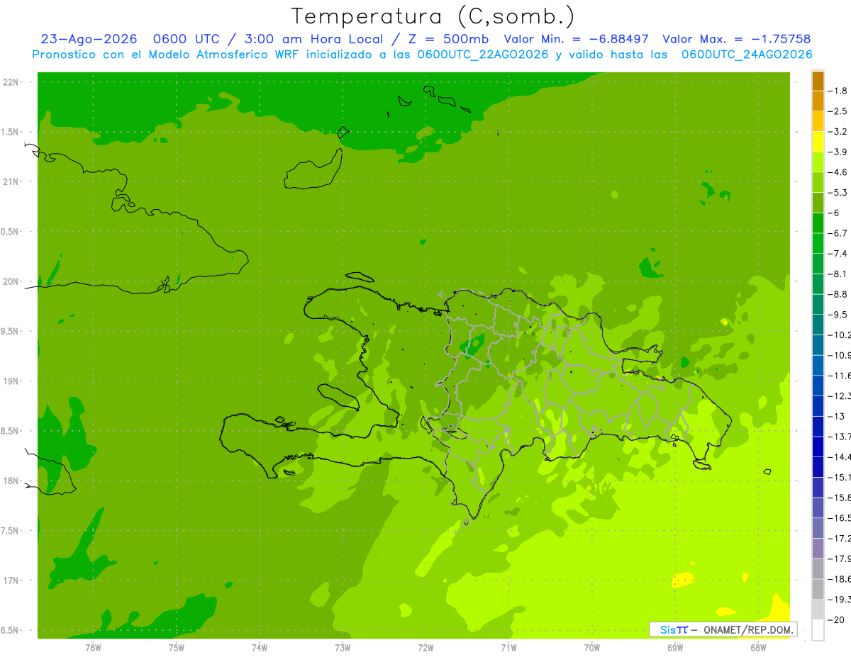Screen dimensions: 851x657
Task: Click the -20 legend value
Action: [838, 620]
